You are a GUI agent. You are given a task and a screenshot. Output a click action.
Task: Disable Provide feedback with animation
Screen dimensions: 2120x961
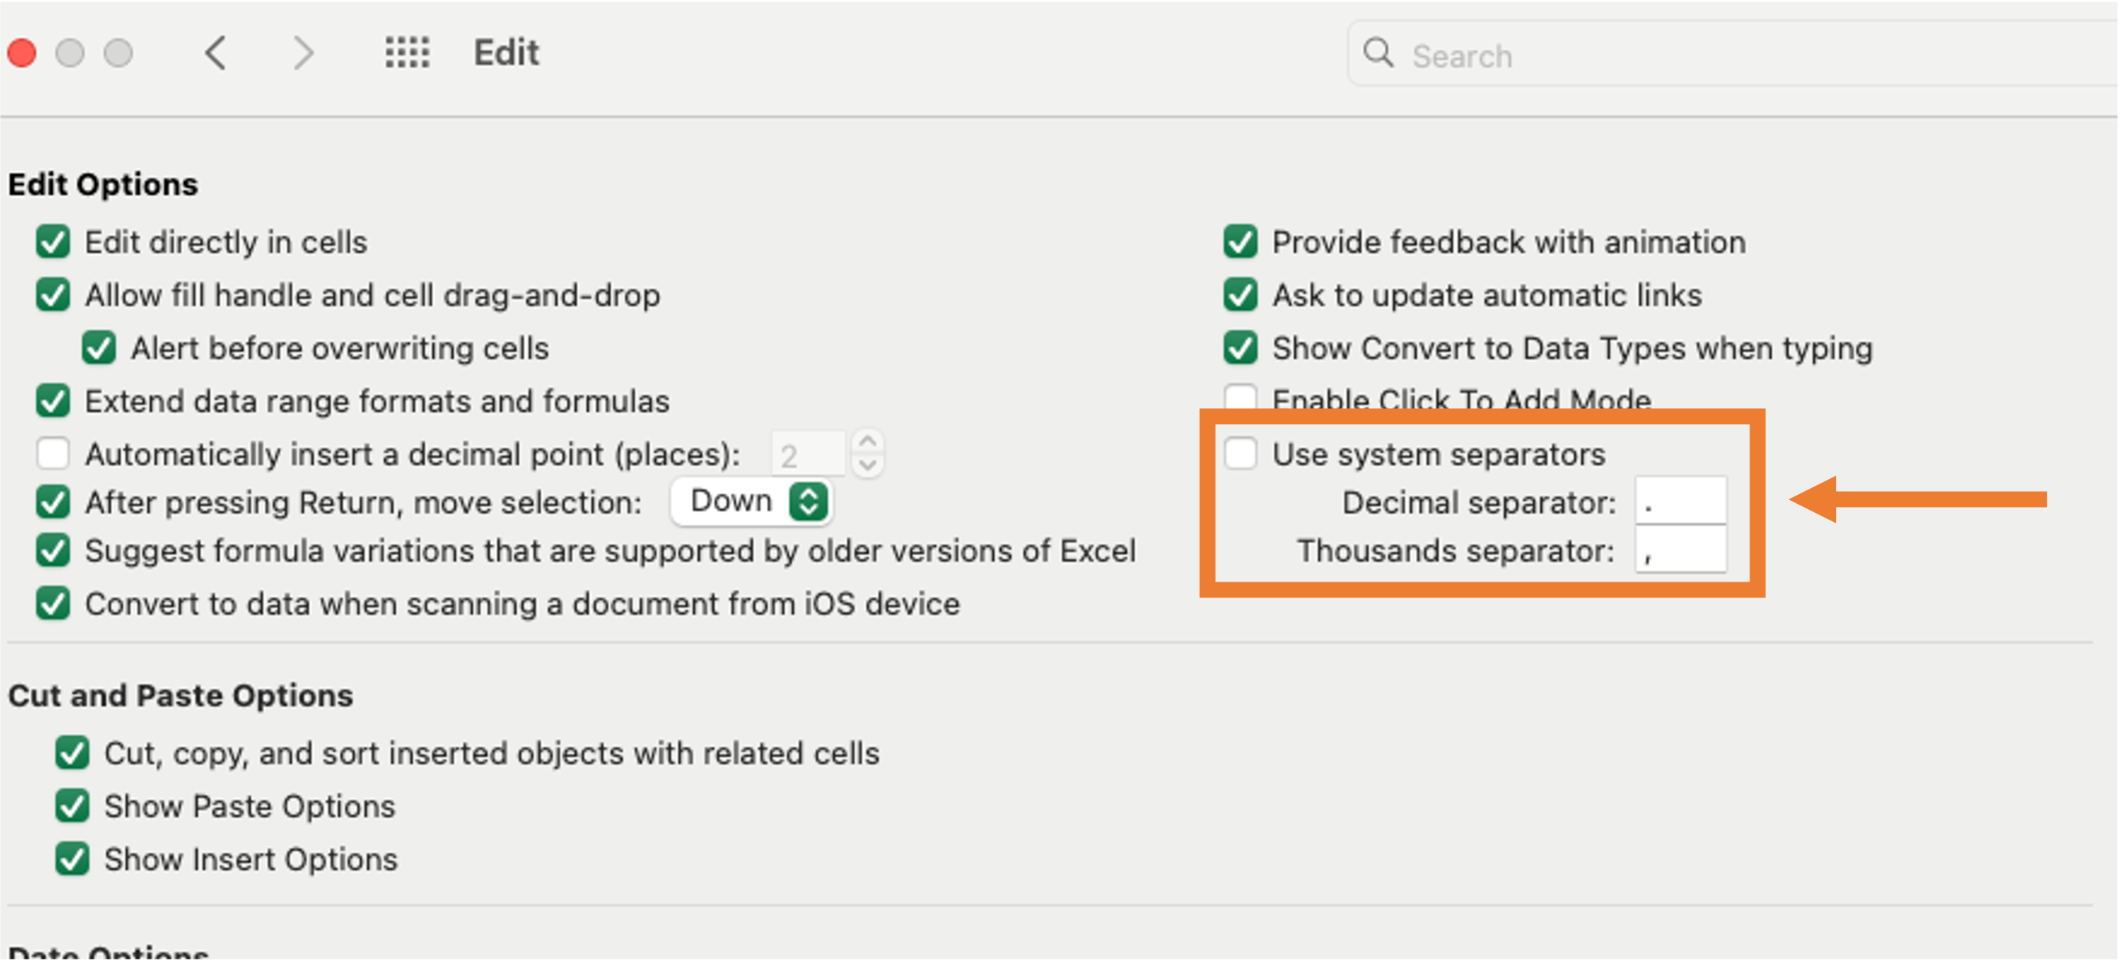[1240, 242]
